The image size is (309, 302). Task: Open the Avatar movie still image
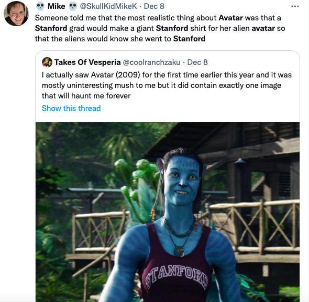tap(168, 212)
